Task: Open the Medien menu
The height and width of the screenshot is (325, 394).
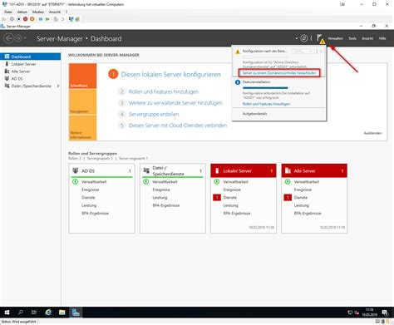Action: coord(38,12)
